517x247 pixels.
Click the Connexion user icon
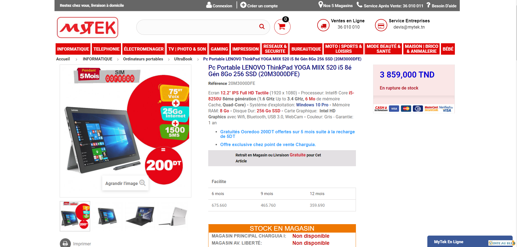point(209,5)
